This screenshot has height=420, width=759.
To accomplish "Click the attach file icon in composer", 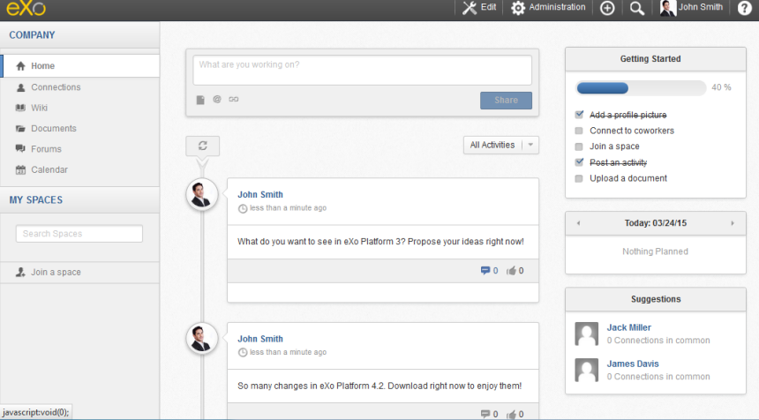I will click(200, 100).
